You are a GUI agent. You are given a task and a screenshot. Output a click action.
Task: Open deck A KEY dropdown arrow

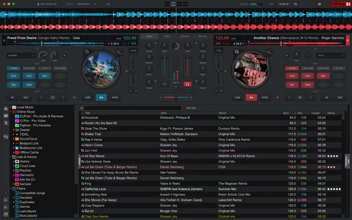tap(128, 44)
